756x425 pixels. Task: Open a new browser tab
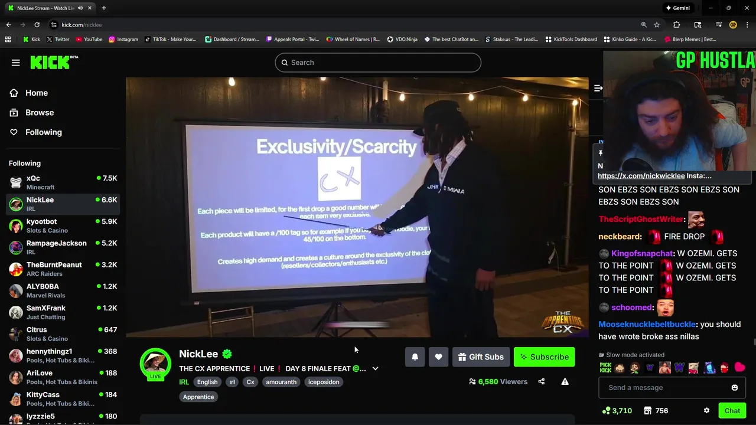point(103,8)
